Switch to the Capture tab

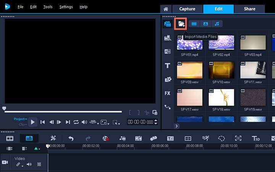pyautogui.click(x=187, y=9)
